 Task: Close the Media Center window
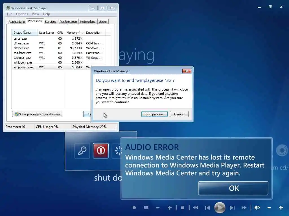[x=281, y=7]
